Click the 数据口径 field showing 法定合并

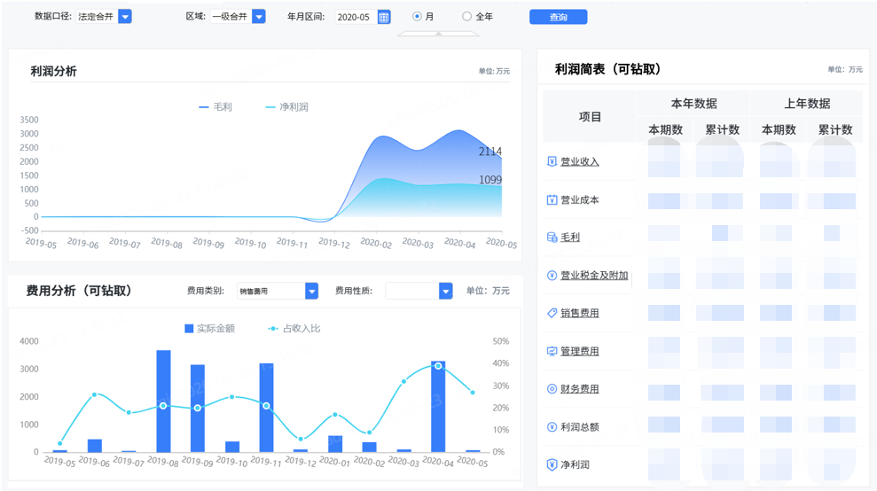97,17
